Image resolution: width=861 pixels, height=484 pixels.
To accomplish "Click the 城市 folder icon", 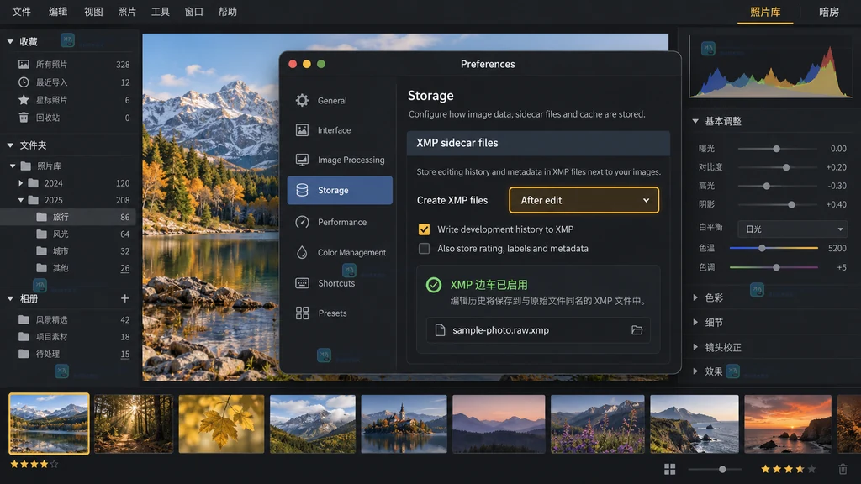I will coord(41,250).
